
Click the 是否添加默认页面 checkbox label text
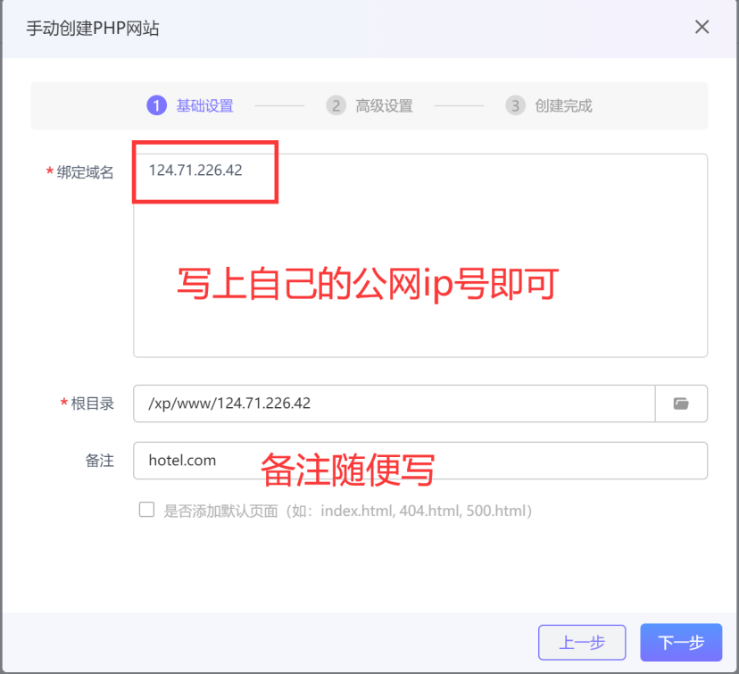click(x=348, y=511)
